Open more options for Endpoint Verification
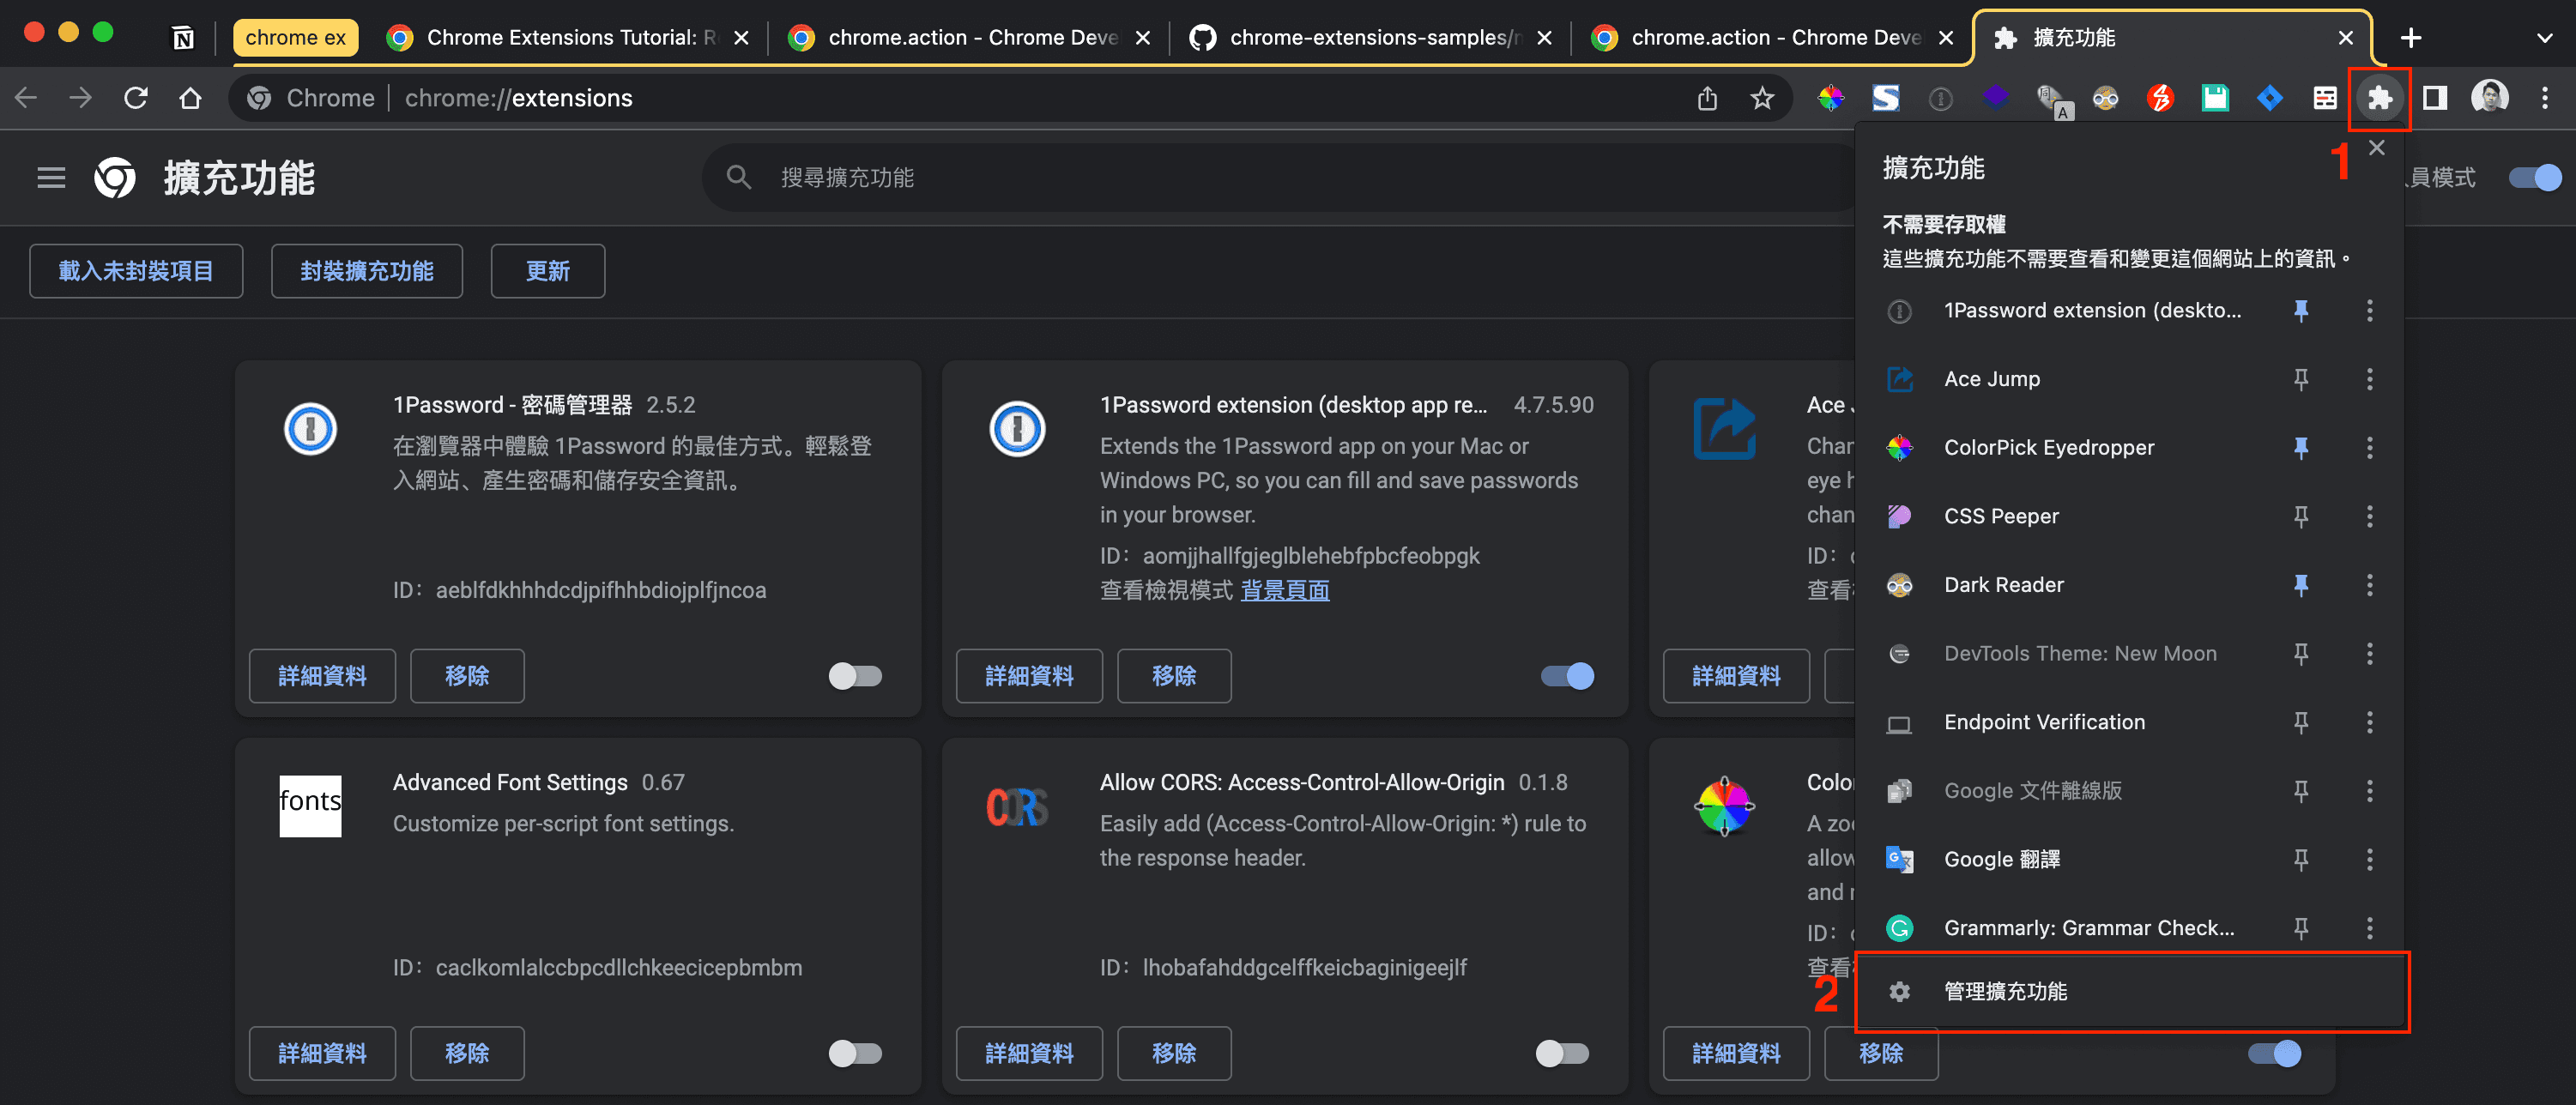This screenshot has width=2576, height=1105. pyautogui.click(x=2368, y=722)
